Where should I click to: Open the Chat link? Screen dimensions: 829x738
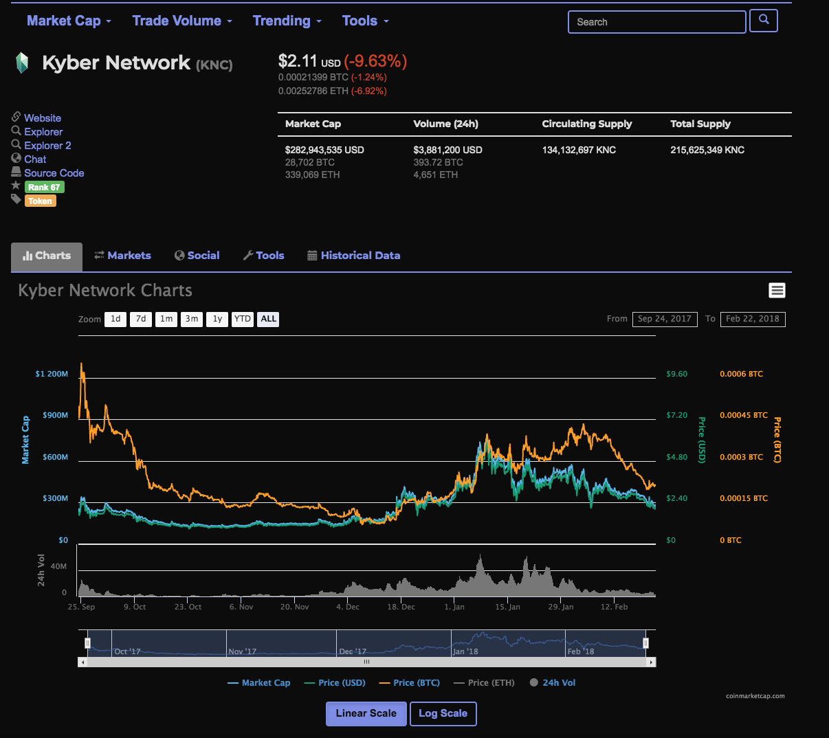point(35,159)
